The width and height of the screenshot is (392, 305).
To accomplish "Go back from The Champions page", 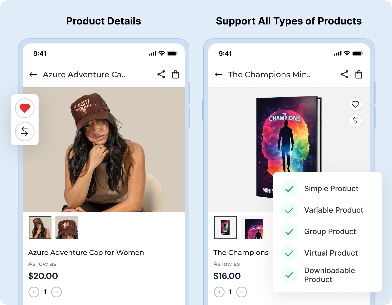I will [218, 74].
